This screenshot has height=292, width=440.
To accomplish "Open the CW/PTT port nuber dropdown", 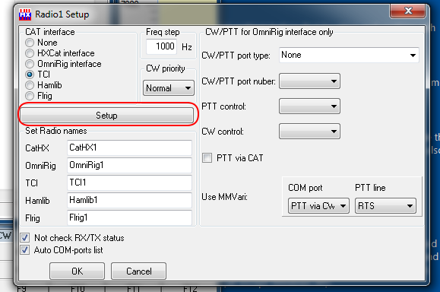I will click(309, 81).
